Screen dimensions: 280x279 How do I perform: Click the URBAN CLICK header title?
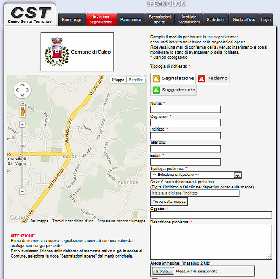point(165,4)
